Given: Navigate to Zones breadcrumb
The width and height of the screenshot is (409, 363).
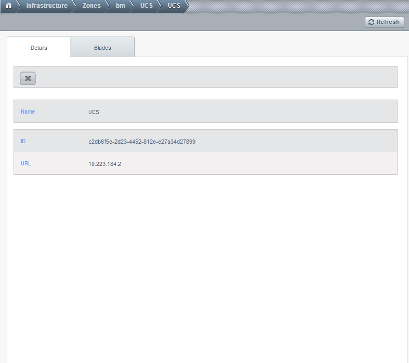Looking at the screenshot, I should point(91,6).
